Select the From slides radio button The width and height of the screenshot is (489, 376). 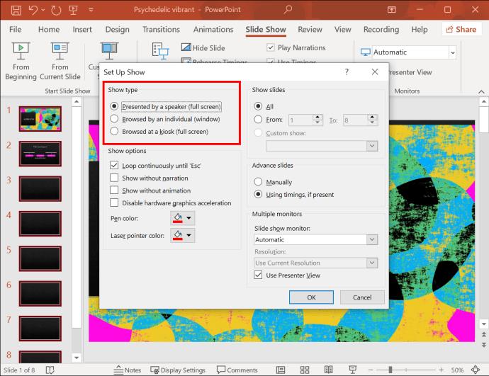tap(258, 119)
